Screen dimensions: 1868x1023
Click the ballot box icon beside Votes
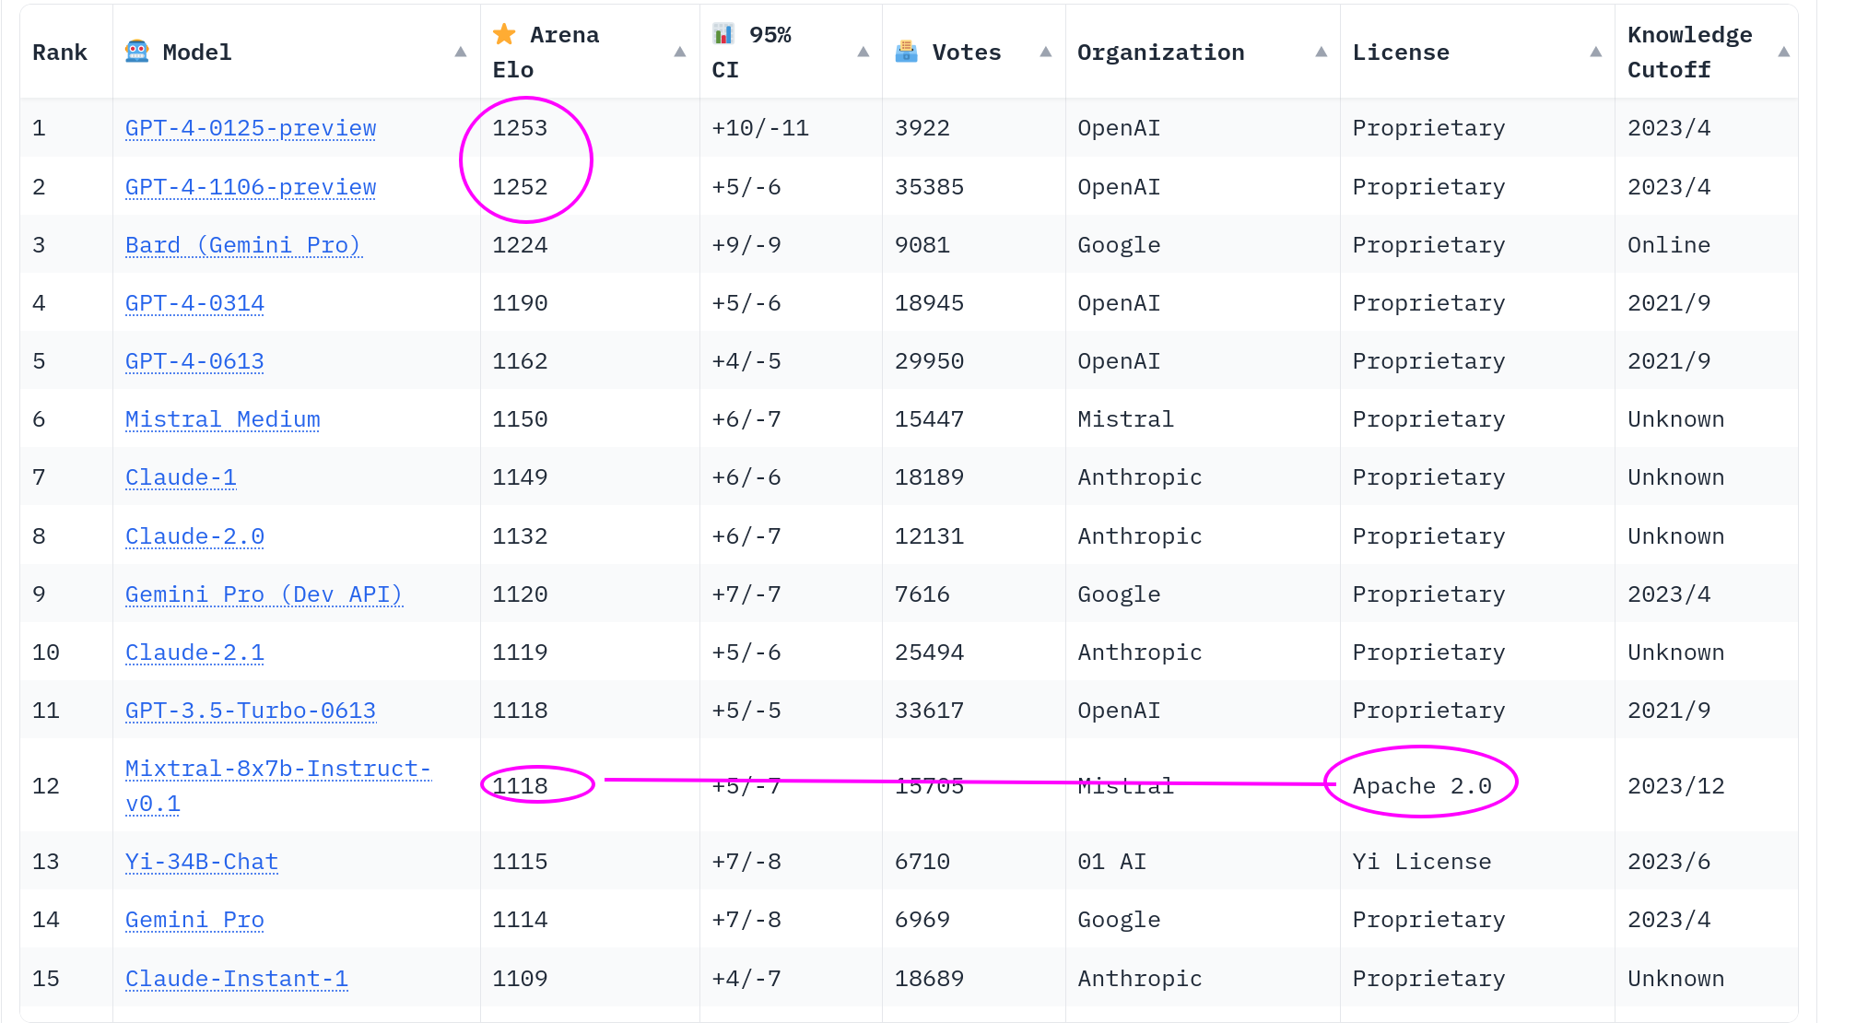click(906, 52)
